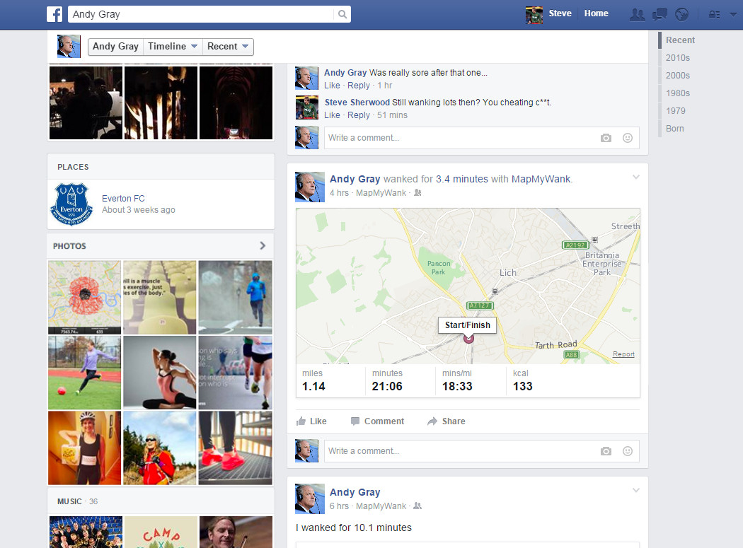Expand options for the 3.4 minutes post

[x=636, y=177]
